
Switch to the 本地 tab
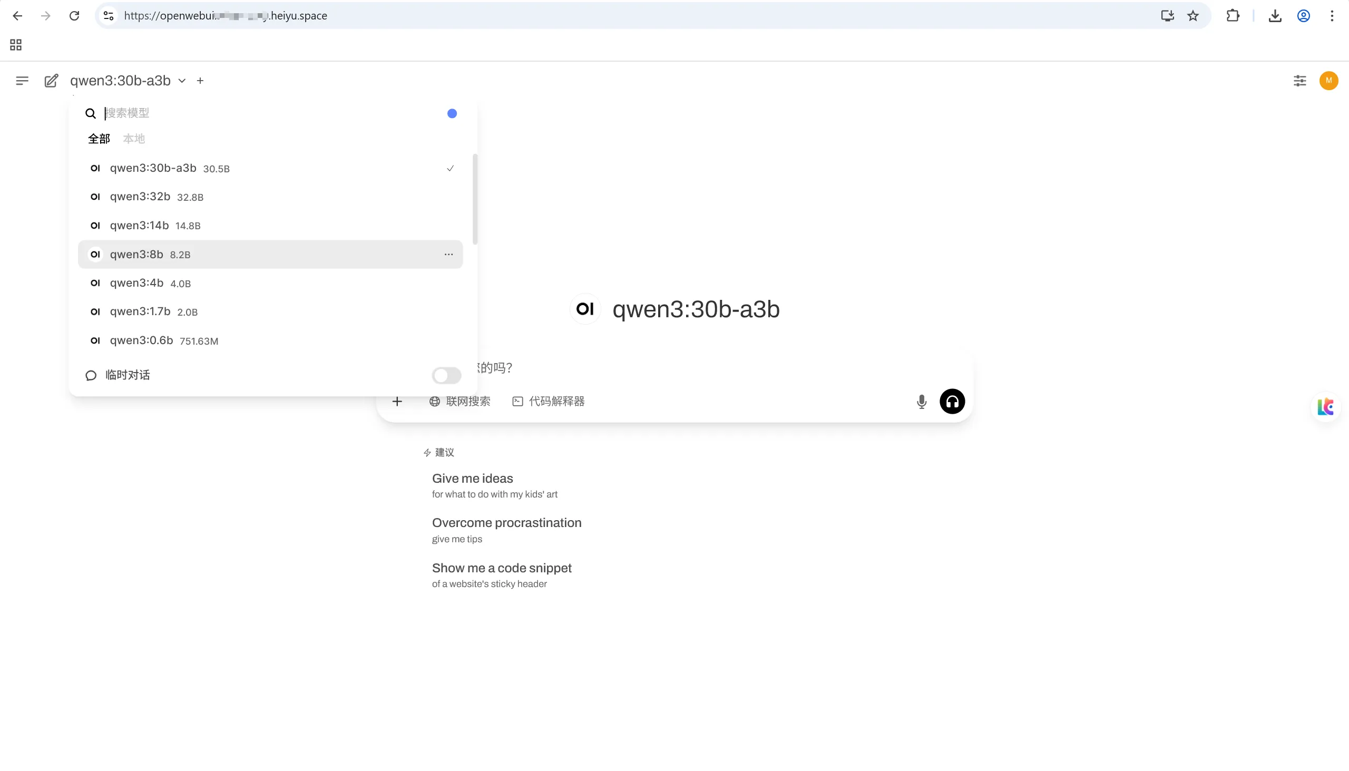(134, 139)
